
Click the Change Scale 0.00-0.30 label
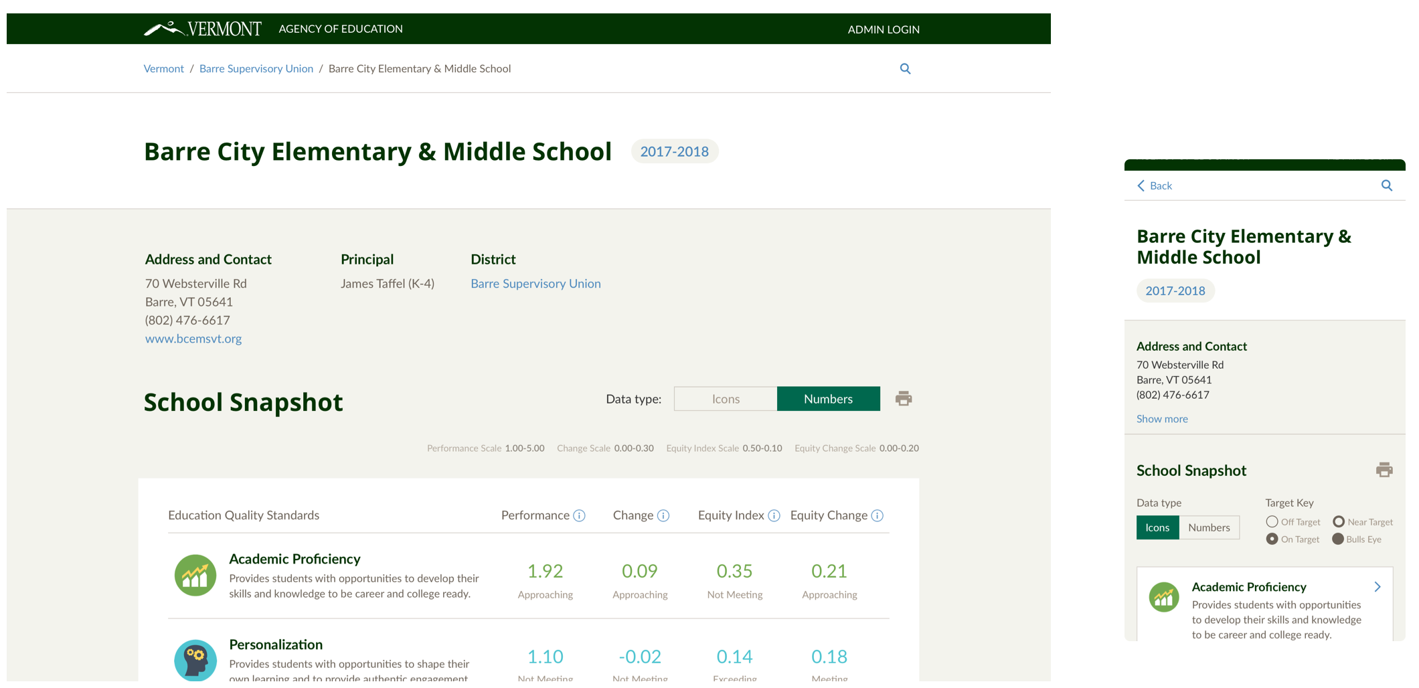click(605, 448)
